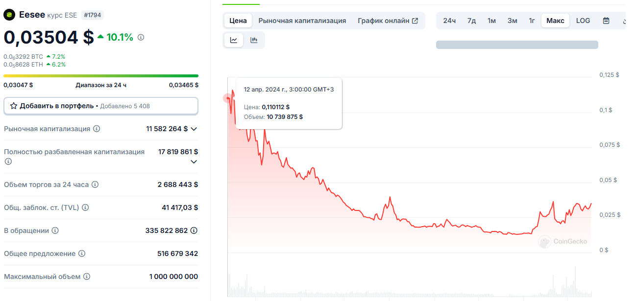Expand Полностью разбавленная капитализация details

click(x=194, y=162)
